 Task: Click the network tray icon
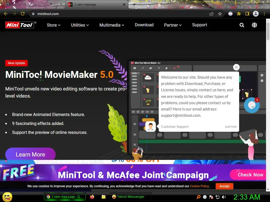tap(218, 197)
